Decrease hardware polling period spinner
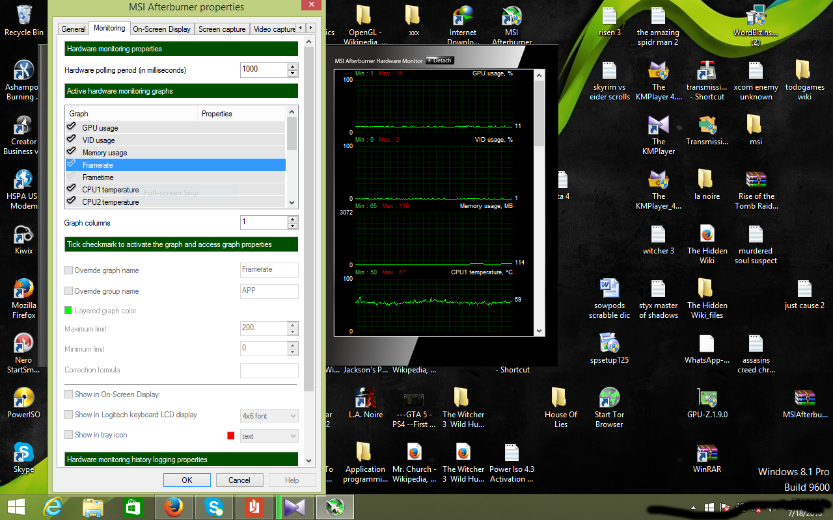This screenshot has width=833, height=520. pos(293,73)
